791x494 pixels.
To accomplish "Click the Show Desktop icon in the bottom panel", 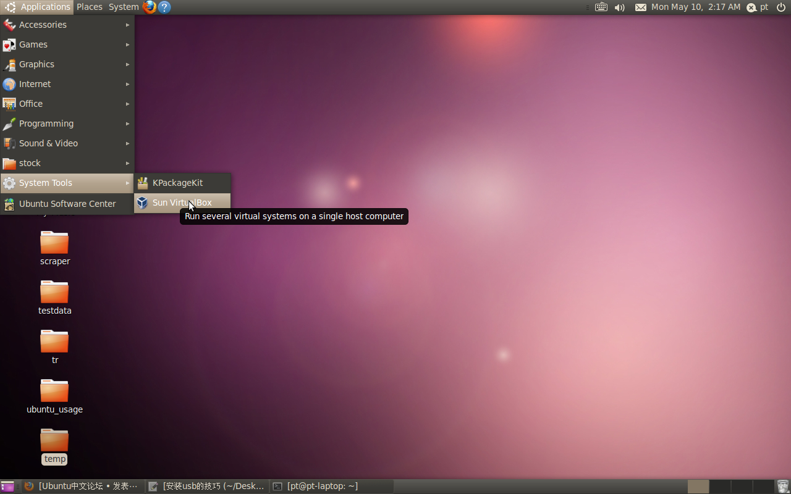I will point(7,487).
